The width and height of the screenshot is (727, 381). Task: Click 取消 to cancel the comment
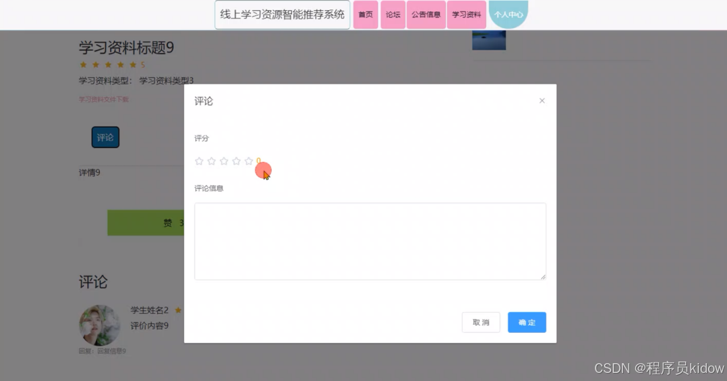[x=481, y=322]
